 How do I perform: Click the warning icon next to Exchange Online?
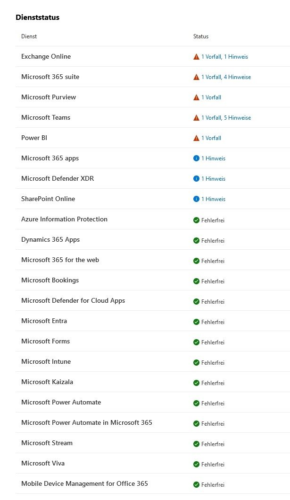pyautogui.click(x=196, y=57)
